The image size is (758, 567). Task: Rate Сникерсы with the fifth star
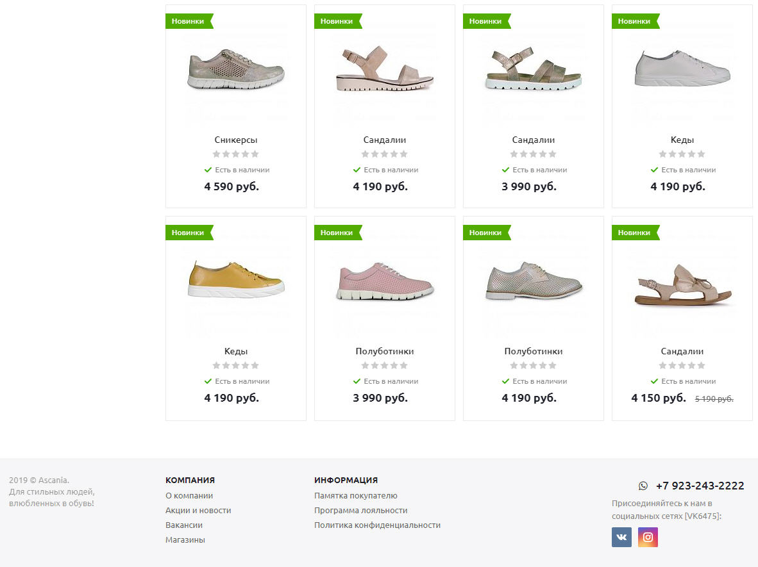255,154
